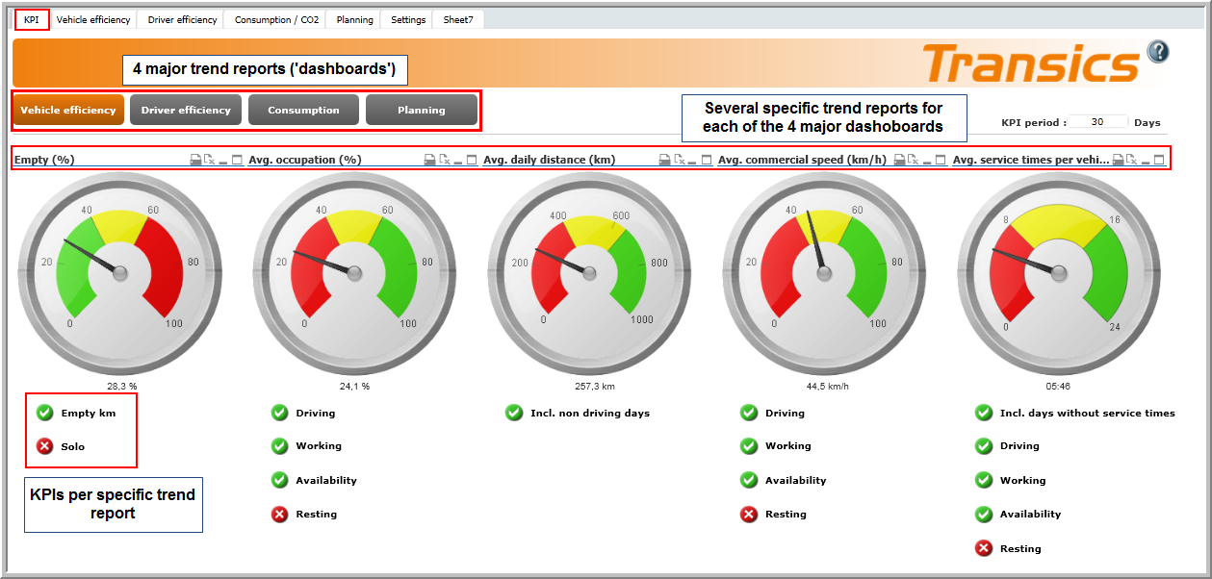Screen dimensions: 1212x579
Task: Toggle Empty km KPI option
Action: coord(44,413)
